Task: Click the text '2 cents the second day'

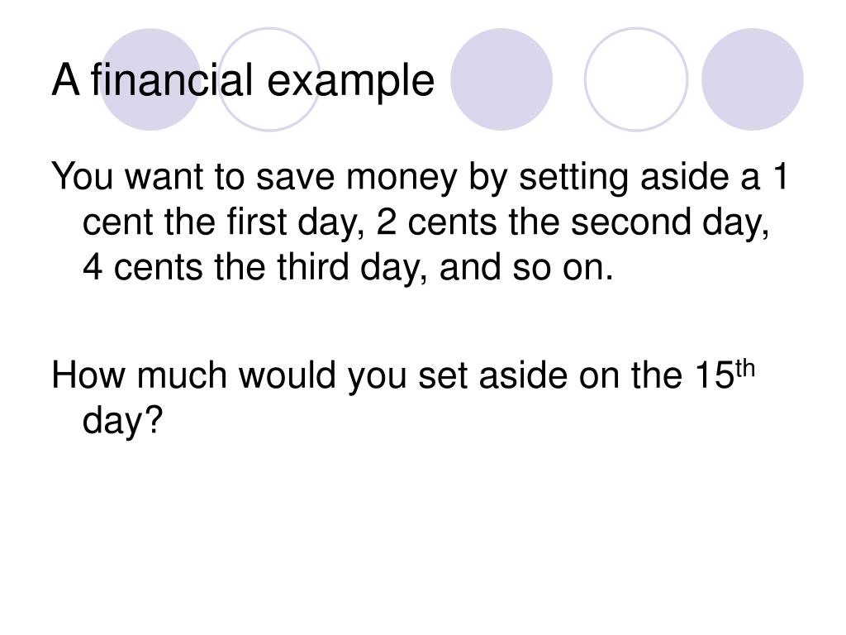Action: [573, 222]
